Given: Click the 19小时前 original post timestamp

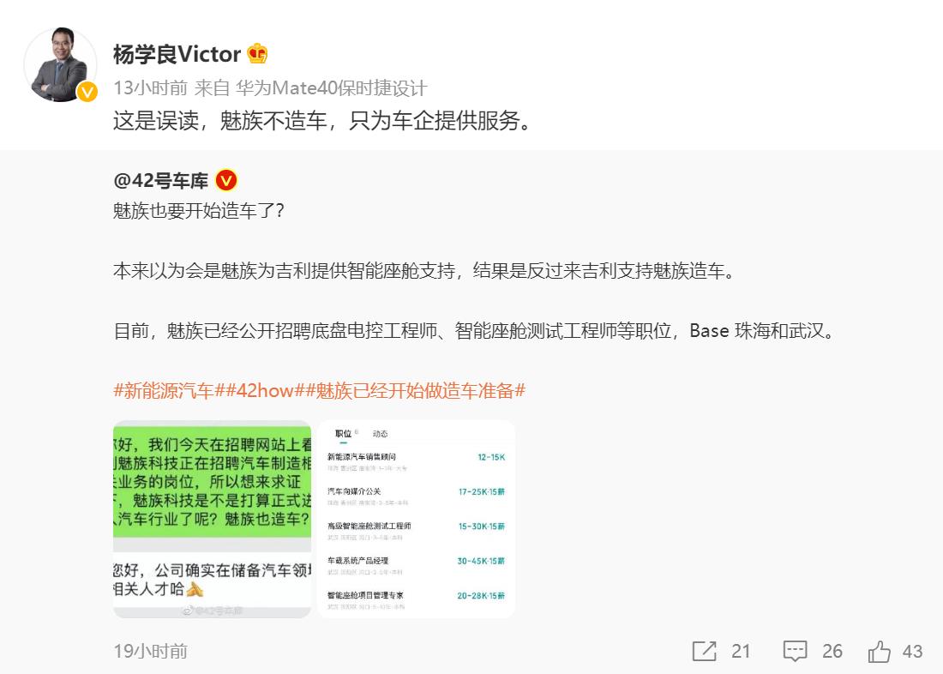Looking at the screenshot, I should [150, 651].
